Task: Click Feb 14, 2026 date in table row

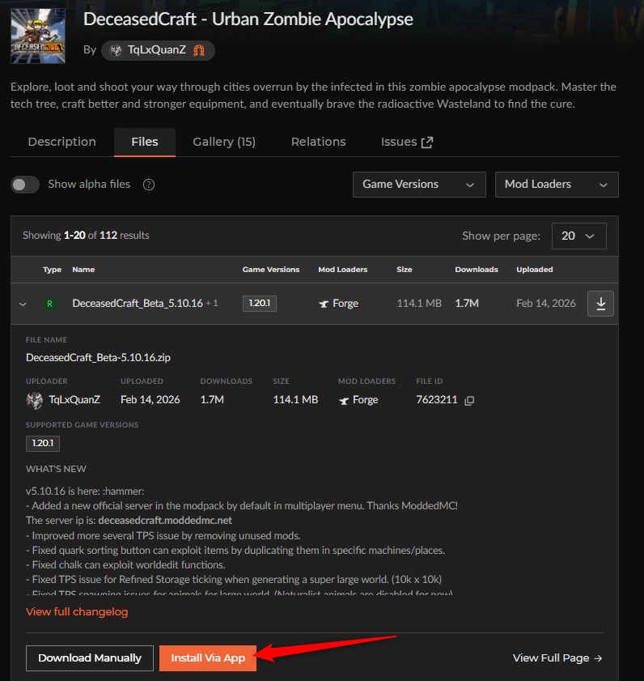Action: 546,303
